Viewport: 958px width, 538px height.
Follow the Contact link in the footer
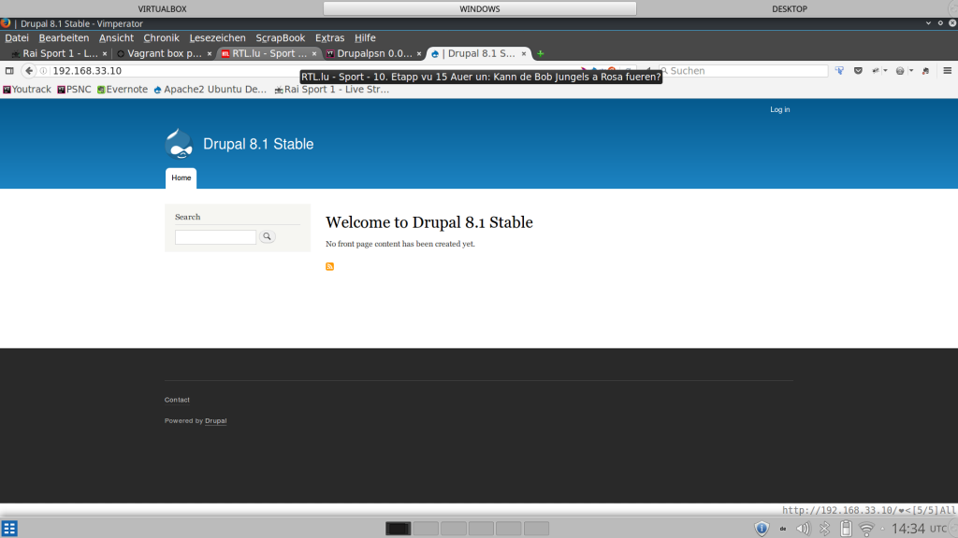click(x=177, y=400)
